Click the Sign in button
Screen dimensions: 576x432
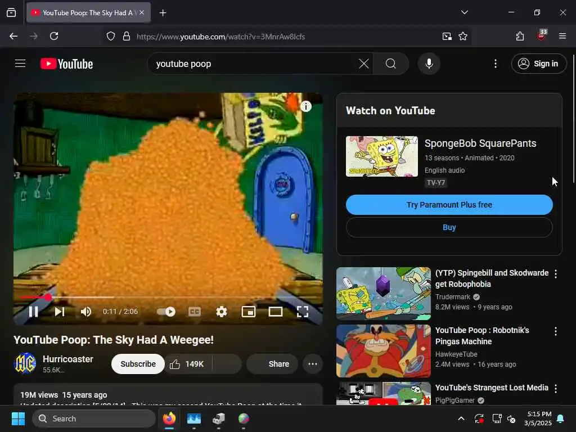pyautogui.click(x=538, y=64)
